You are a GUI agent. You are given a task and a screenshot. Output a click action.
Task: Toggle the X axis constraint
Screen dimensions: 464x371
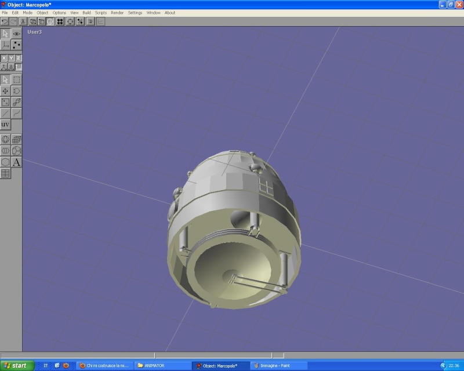tap(4, 58)
